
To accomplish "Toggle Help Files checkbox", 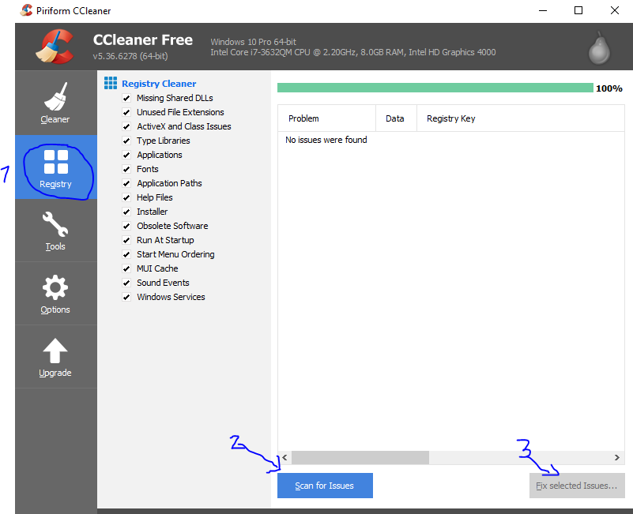I will point(126,197).
